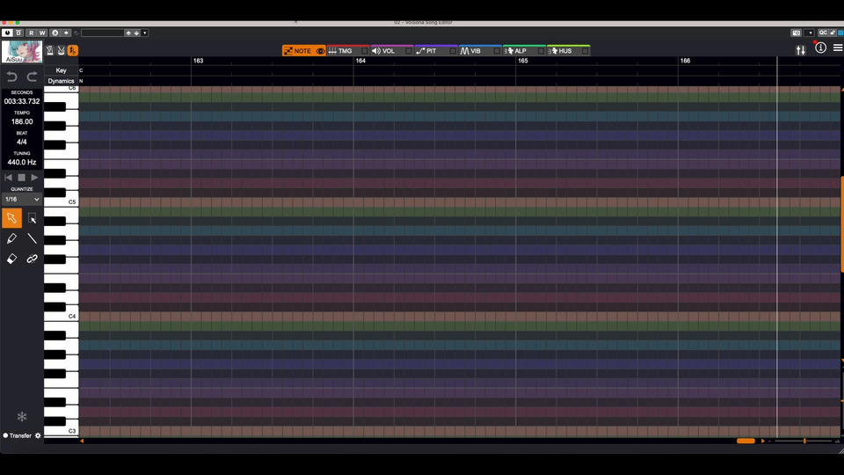Open the mixer sliders icon

point(800,50)
